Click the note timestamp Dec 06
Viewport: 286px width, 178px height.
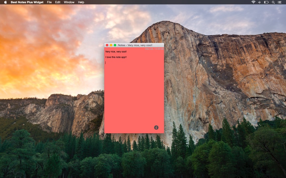coord(154,49)
